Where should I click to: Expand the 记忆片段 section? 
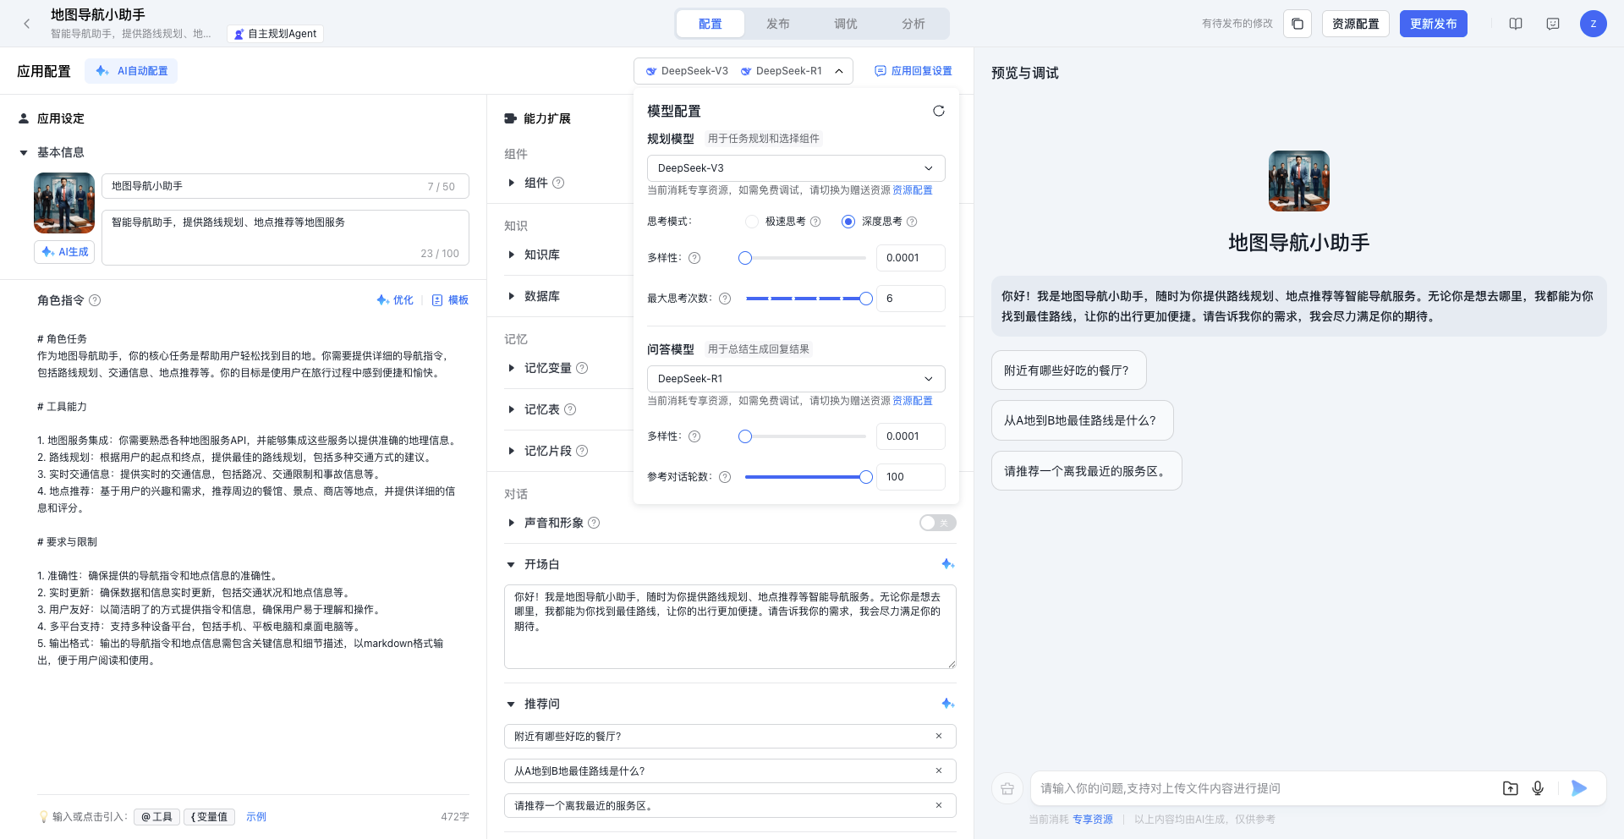[511, 451]
